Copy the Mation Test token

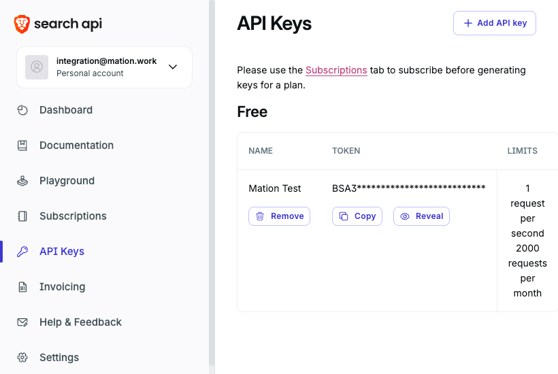click(357, 216)
